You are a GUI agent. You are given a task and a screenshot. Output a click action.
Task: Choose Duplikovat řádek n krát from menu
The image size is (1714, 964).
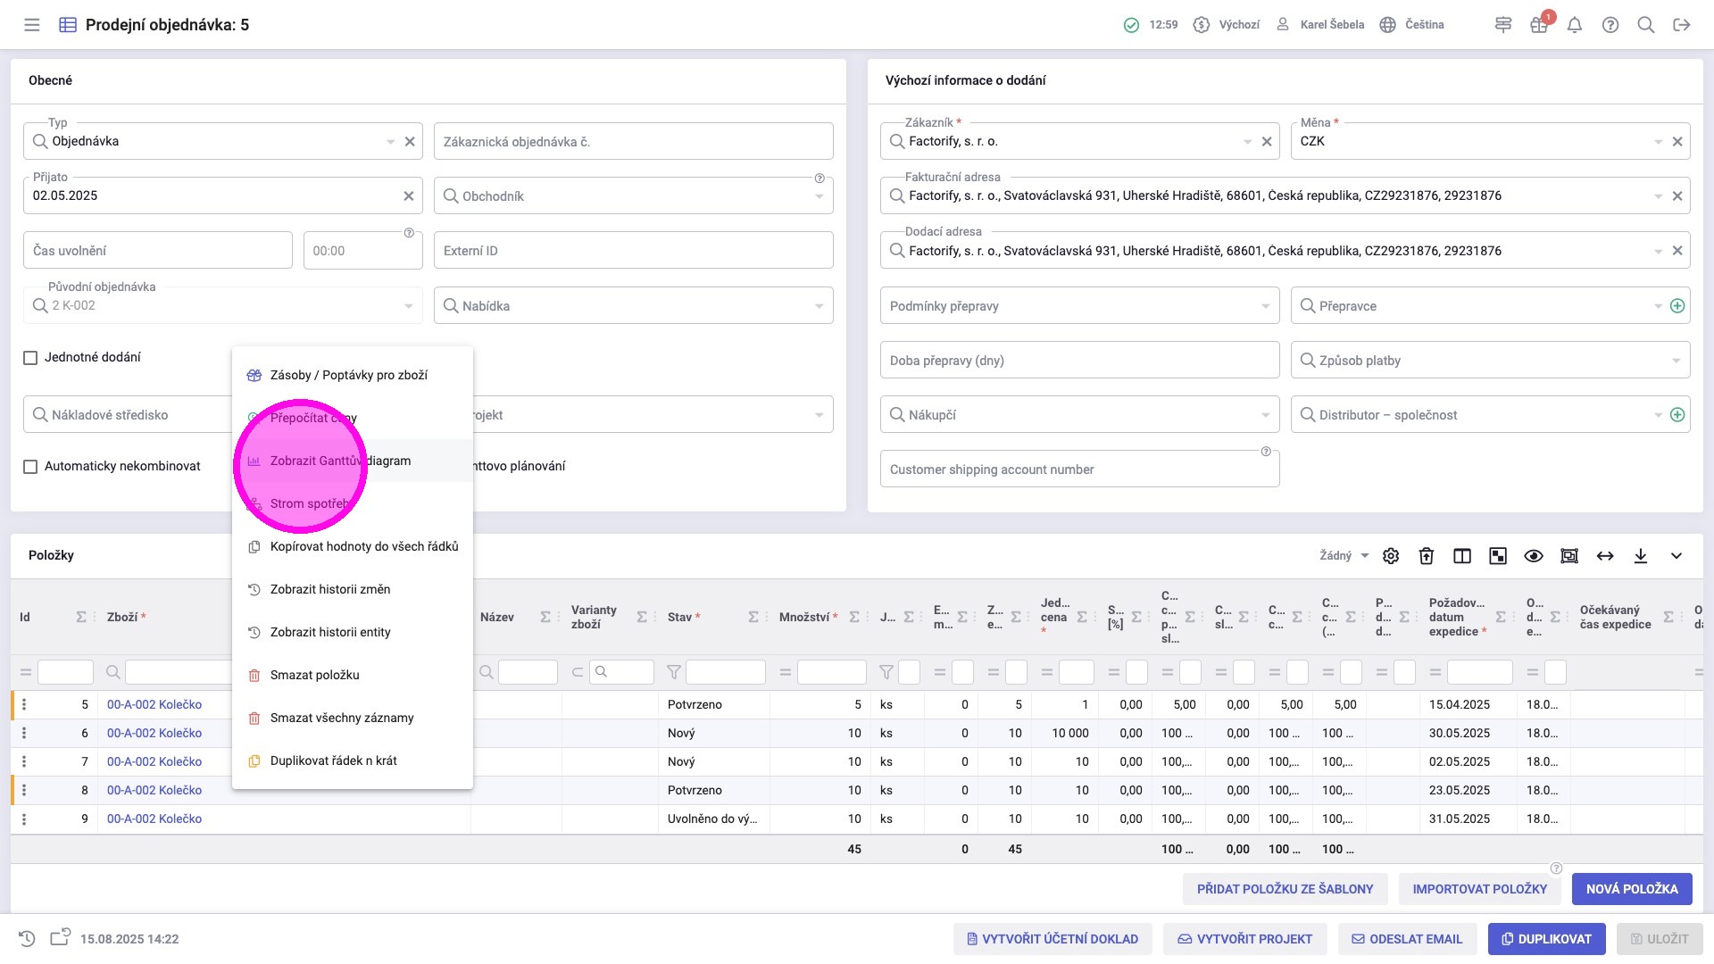click(333, 761)
